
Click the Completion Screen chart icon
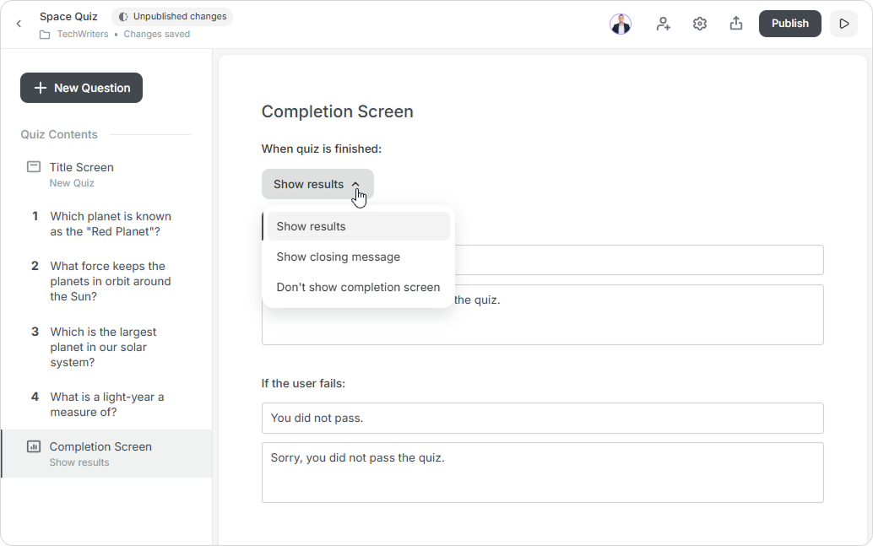point(34,446)
